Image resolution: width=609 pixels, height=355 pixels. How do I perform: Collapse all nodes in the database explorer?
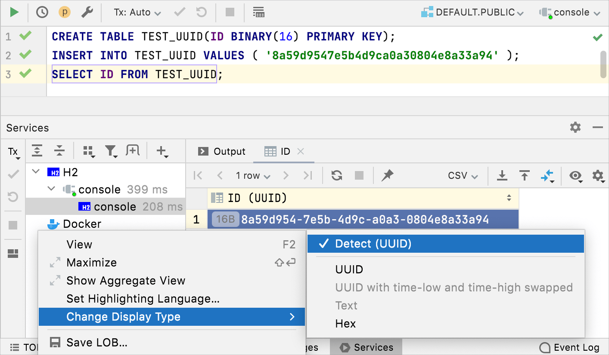click(59, 151)
